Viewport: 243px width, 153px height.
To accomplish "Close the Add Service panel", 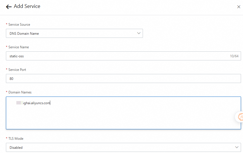I will point(238,7).
